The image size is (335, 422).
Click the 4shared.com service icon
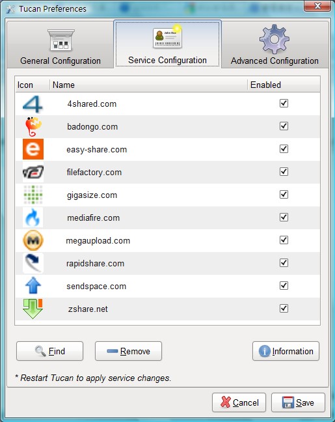33,104
